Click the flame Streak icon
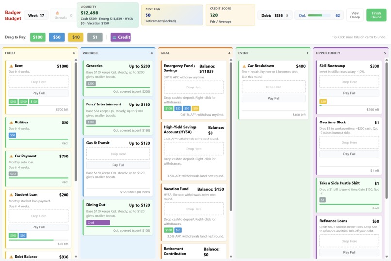This screenshot has height=261, width=391. tap(57, 13)
